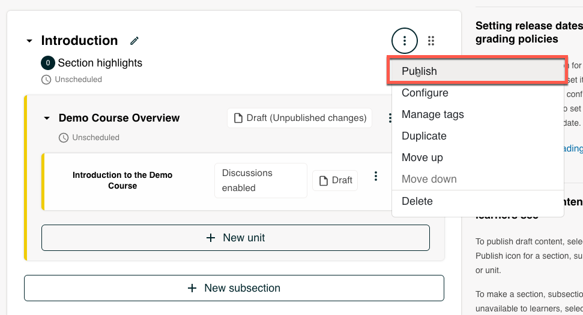Collapse the Introduction section
This screenshot has width=583, height=315.
[x=29, y=41]
